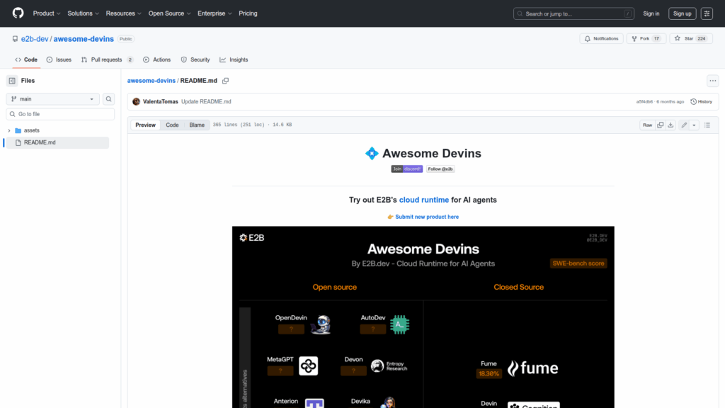Open the more file actions menu
Viewport: 725px width, 408px height.
712,81
